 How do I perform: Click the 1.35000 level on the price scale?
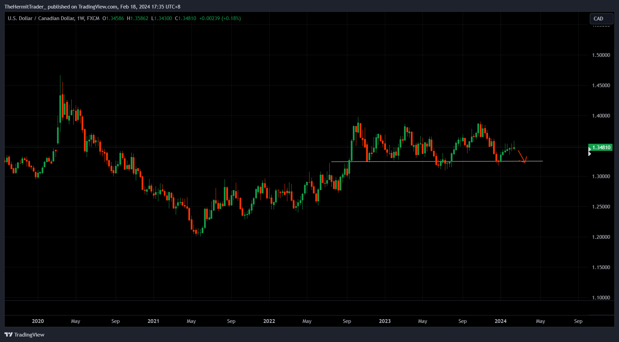pyautogui.click(x=600, y=146)
